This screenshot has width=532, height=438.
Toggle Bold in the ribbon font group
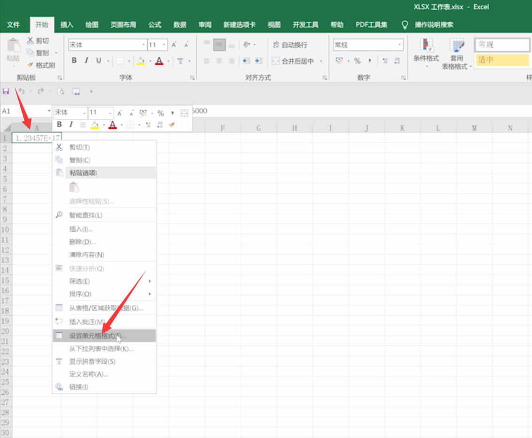tap(74, 60)
